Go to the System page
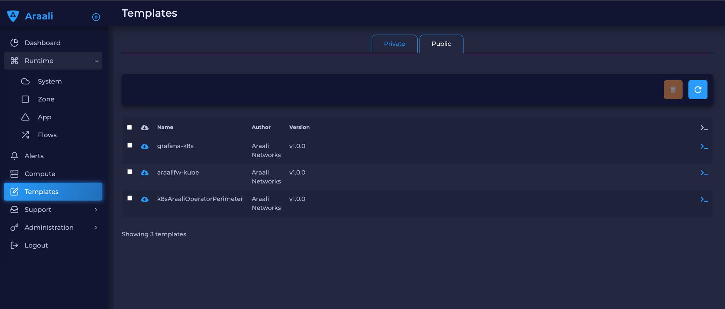This screenshot has height=309, width=725. (50, 81)
